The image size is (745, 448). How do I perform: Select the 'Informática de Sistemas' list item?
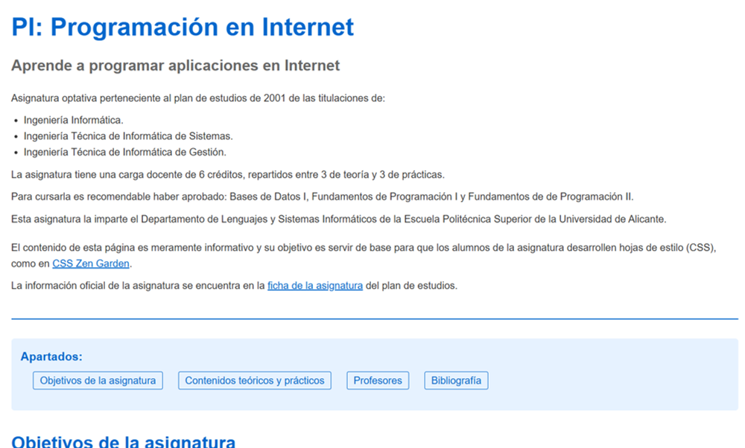128,136
